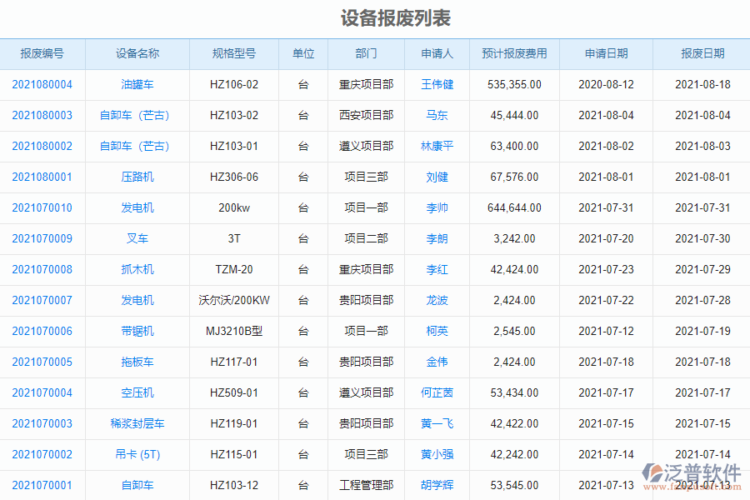The width and height of the screenshot is (750, 500).
Task: View 压路机 equipment details
Action: coord(135,177)
